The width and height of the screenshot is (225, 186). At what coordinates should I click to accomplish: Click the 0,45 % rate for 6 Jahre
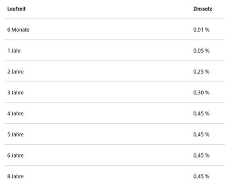tap(201, 156)
